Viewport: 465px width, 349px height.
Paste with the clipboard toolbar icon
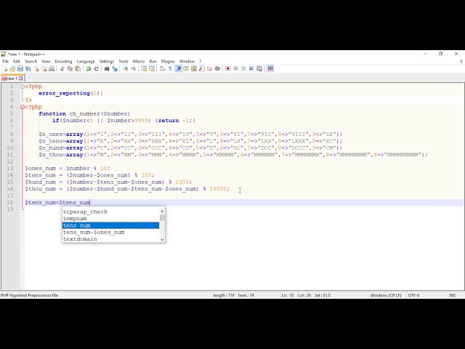point(78,68)
